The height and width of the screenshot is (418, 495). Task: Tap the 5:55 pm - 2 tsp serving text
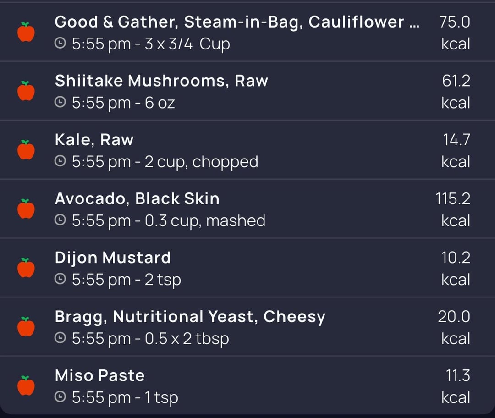pos(126,280)
